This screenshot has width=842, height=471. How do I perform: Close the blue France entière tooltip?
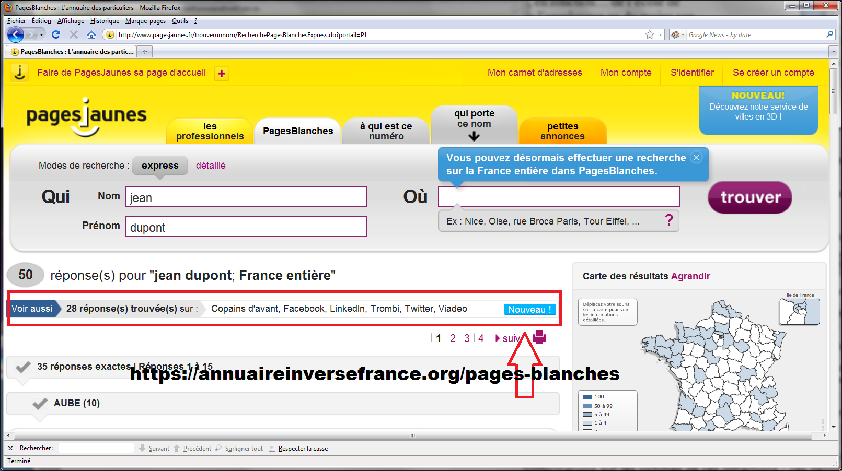click(696, 158)
